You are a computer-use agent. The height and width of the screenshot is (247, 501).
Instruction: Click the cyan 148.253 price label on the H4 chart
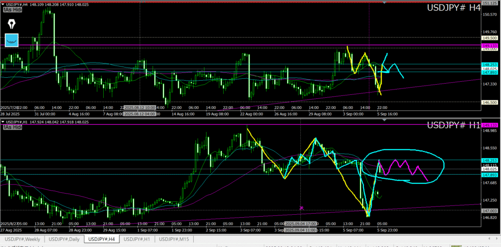pos(490,65)
